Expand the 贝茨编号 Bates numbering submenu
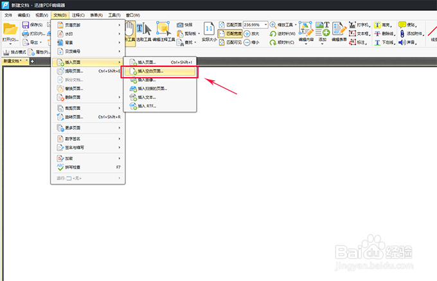The image size is (437, 281). pyautogui.click(x=88, y=51)
